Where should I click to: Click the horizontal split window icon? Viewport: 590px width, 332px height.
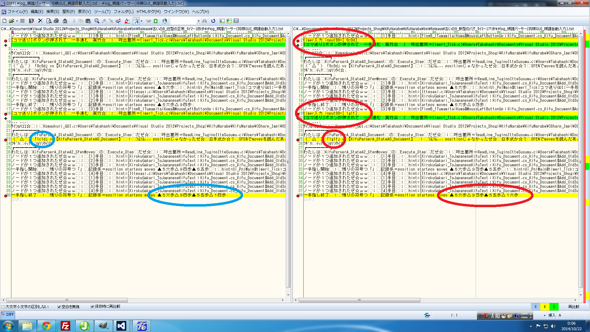[236, 21]
